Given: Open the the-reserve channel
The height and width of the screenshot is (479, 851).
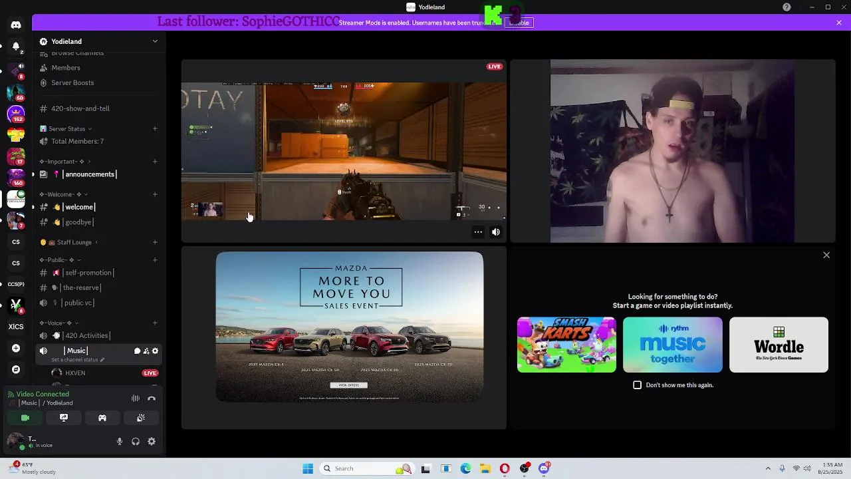Looking at the screenshot, I should click(98, 287).
